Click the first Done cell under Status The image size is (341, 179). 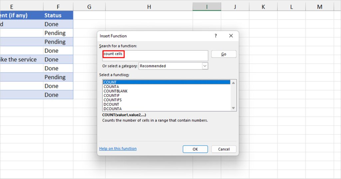[x=58, y=24]
